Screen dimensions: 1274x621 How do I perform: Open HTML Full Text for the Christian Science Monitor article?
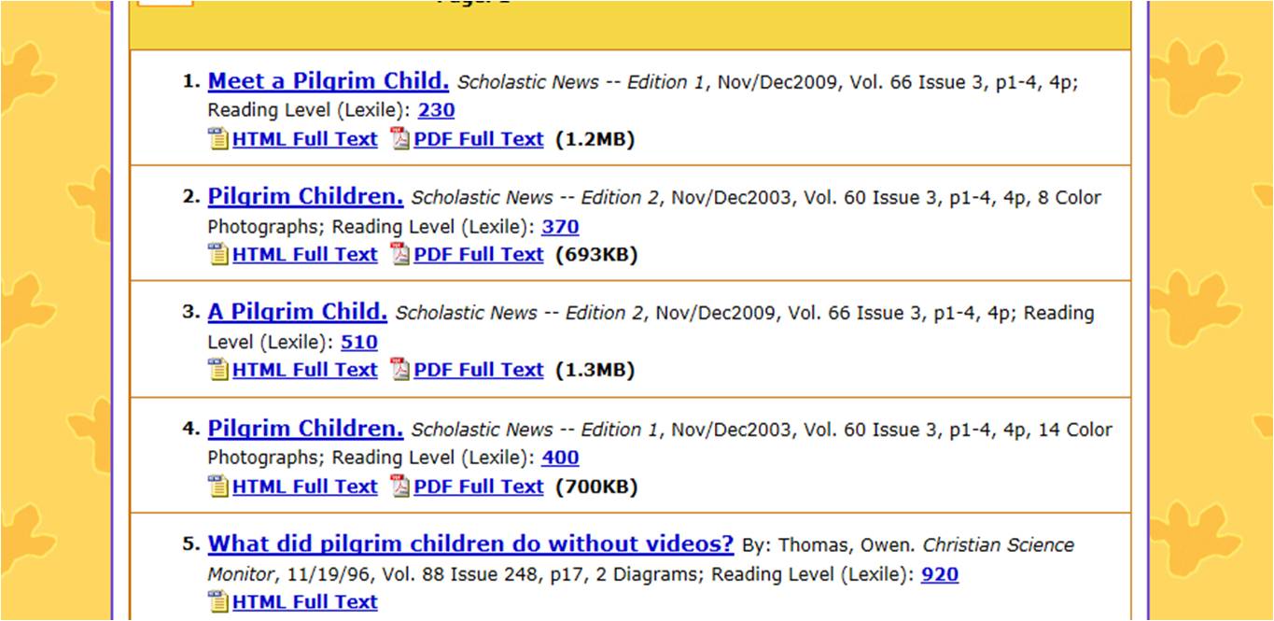305,603
